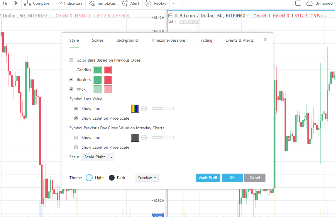This screenshot has width=335, height=217.
Task: Switch to the Style tab
Action: point(74,40)
